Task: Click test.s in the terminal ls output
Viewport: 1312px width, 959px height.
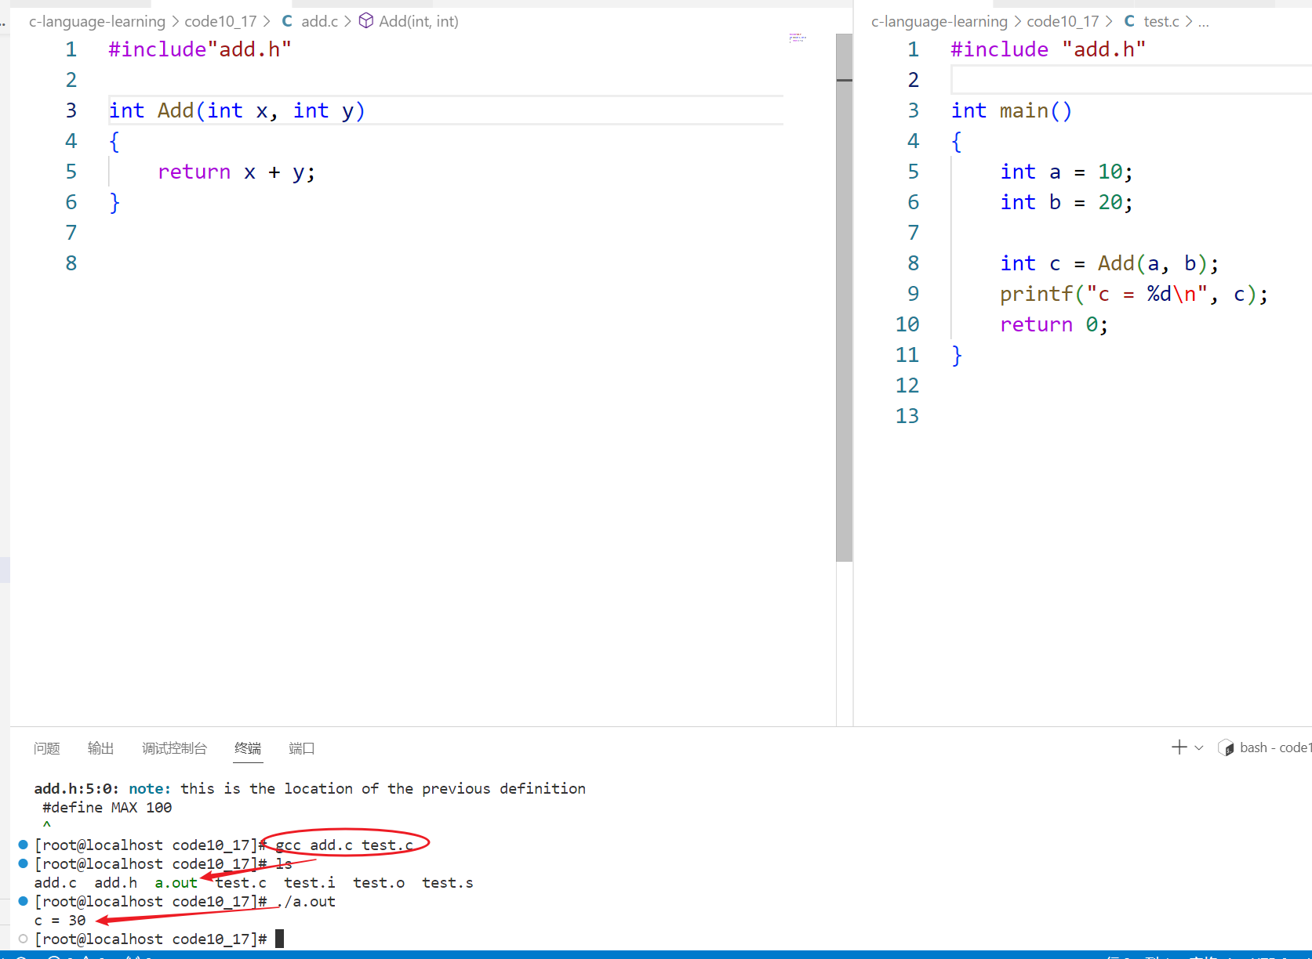Action: [448, 882]
